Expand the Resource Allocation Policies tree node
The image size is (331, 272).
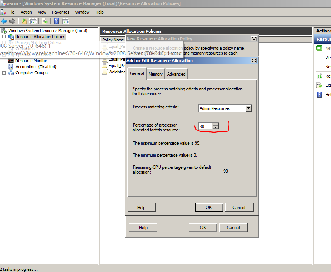pyautogui.click(x=4, y=37)
